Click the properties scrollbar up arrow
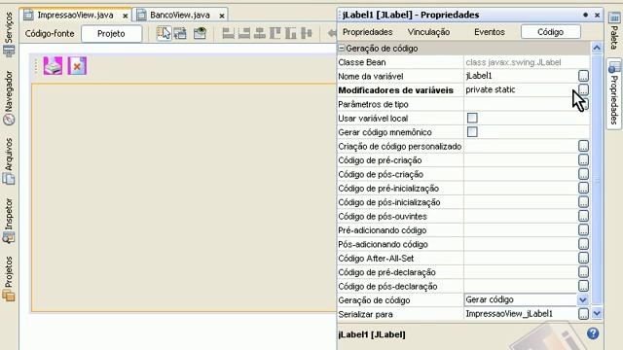This screenshot has height=350, width=623. click(x=597, y=48)
